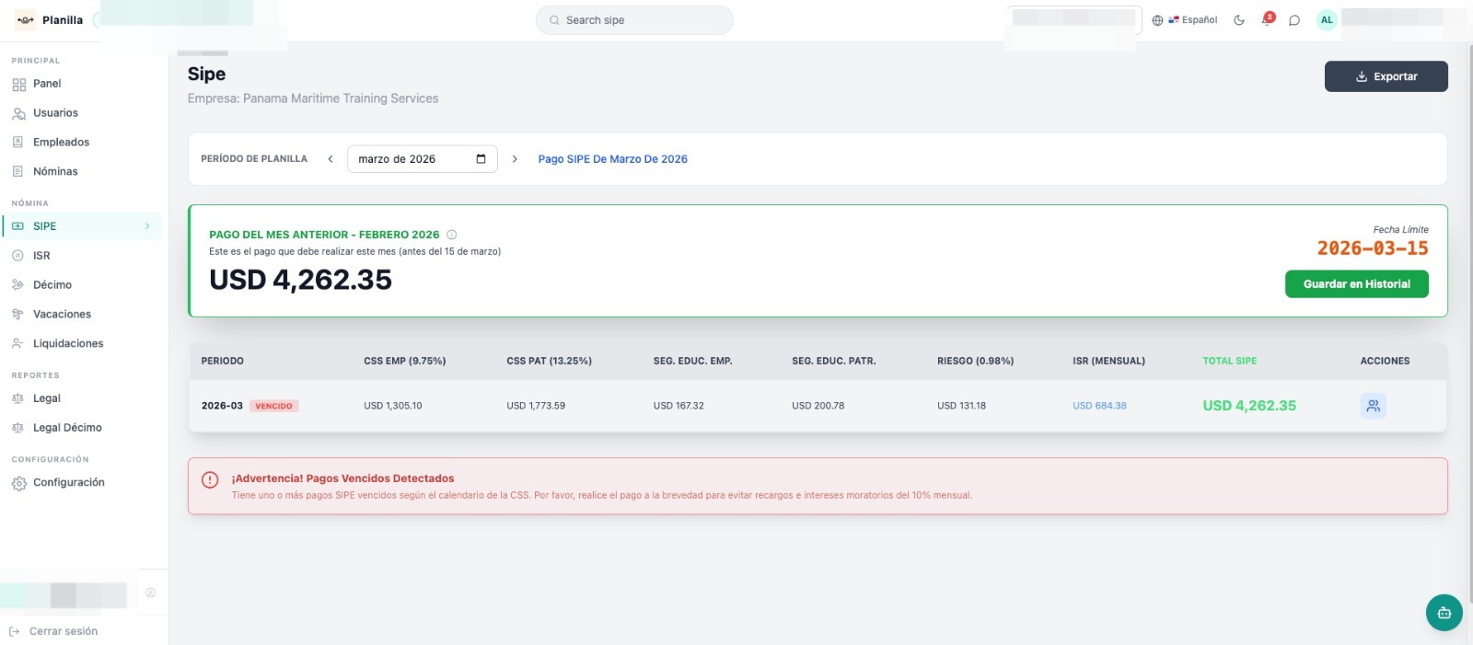1473x645 pixels.
Task: Open the chat messages icon
Action: click(1294, 20)
